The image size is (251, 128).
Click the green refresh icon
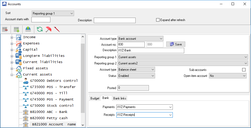(40, 29)
